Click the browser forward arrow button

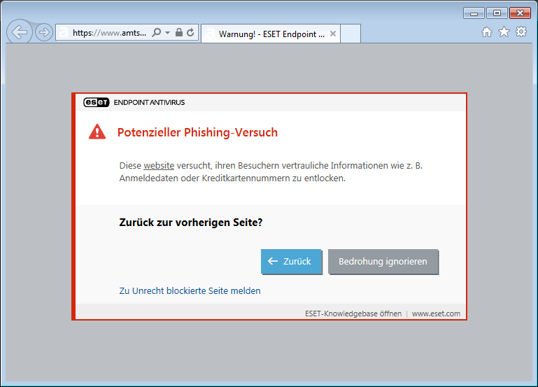(44, 33)
